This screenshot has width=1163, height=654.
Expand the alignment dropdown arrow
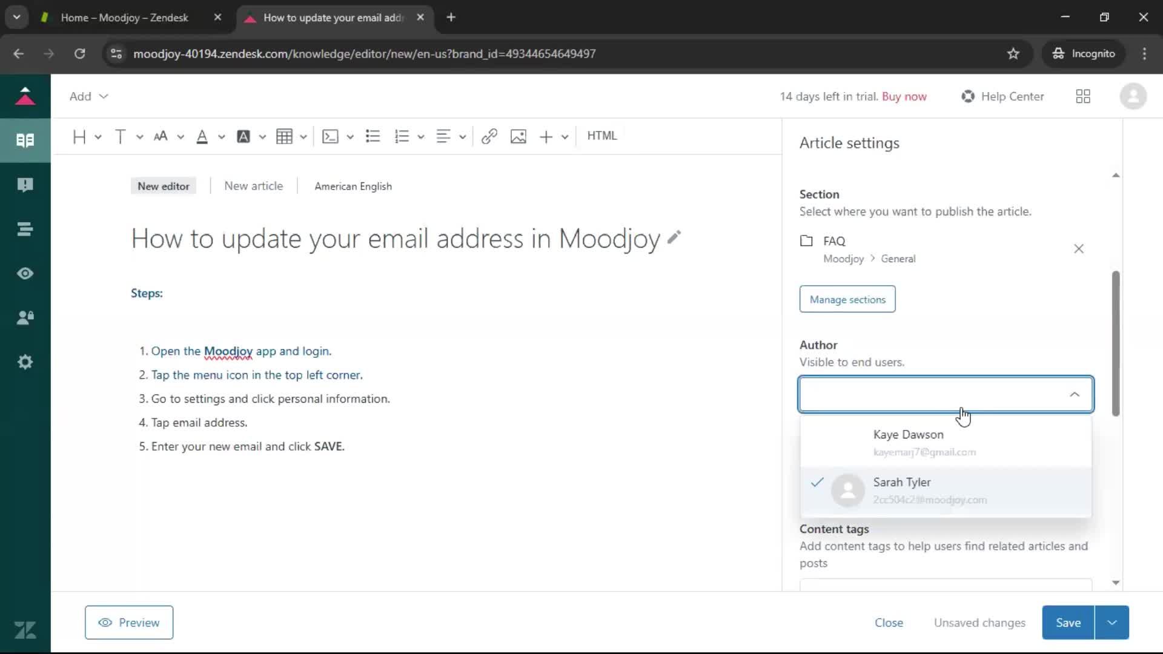(x=463, y=137)
